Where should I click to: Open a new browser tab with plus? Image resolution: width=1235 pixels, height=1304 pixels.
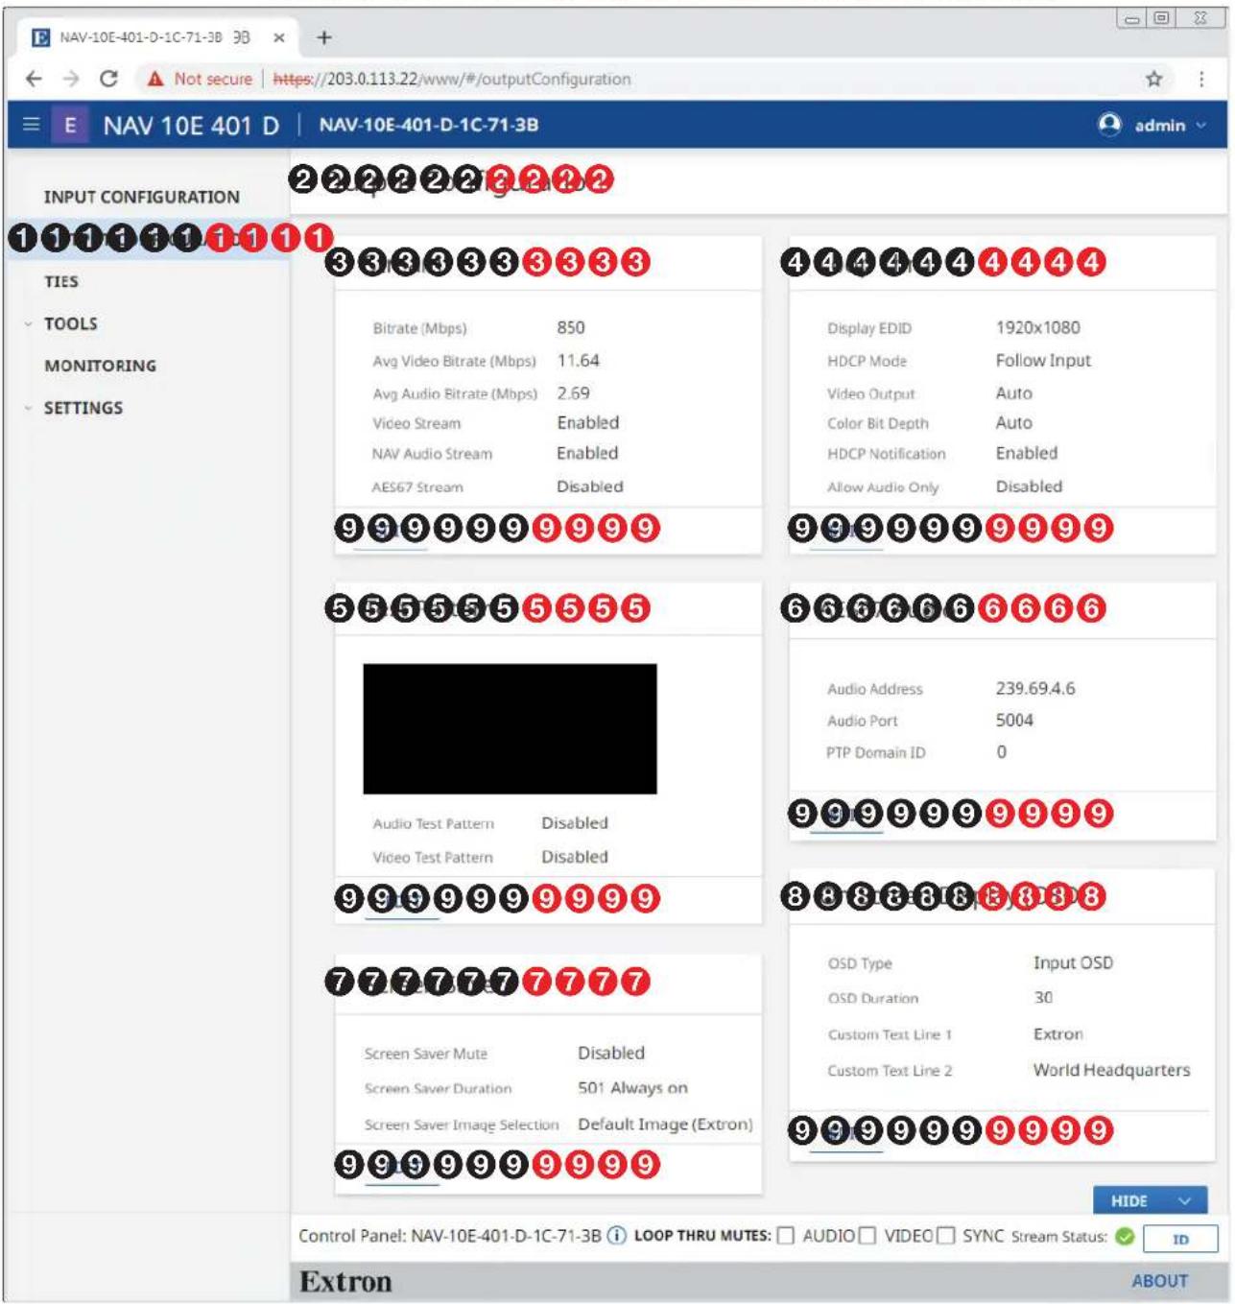(324, 37)
